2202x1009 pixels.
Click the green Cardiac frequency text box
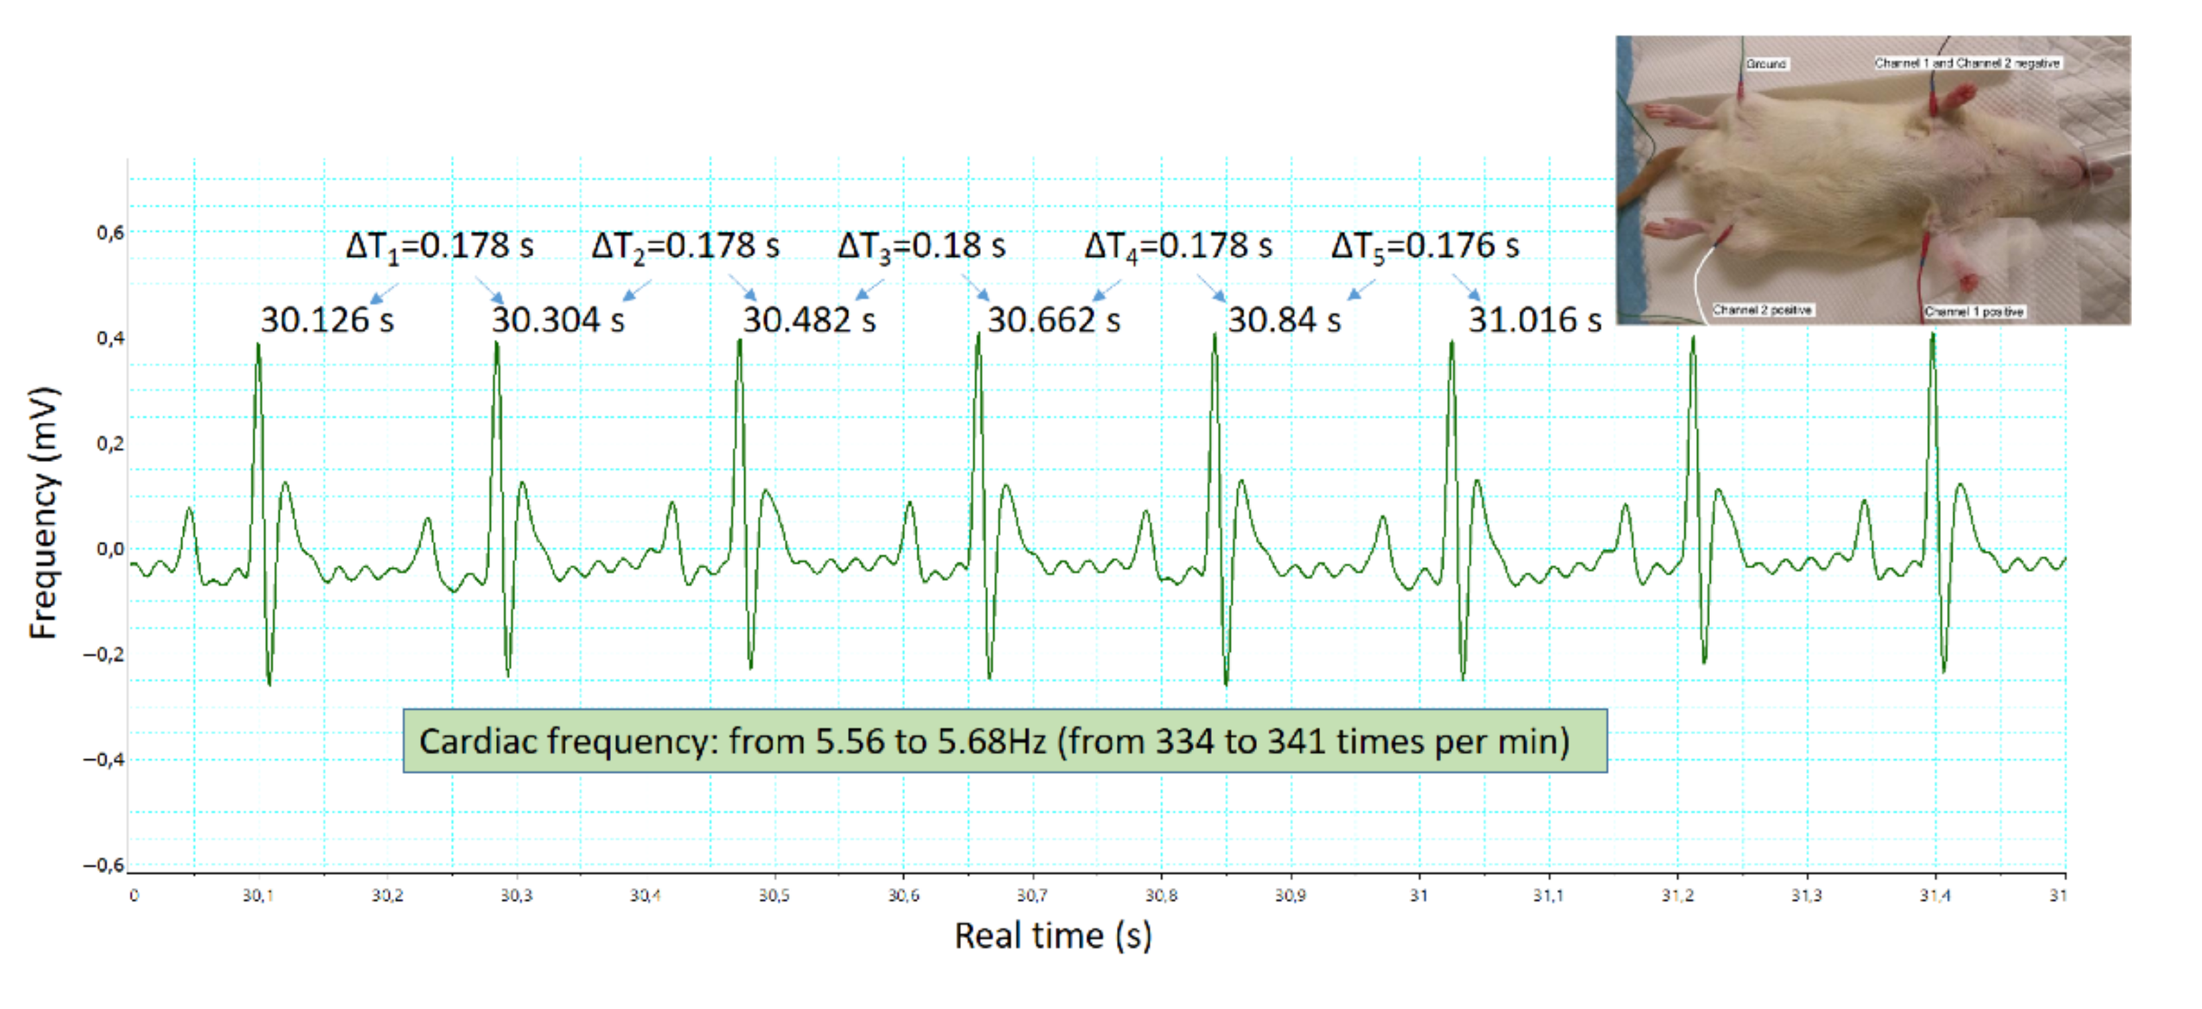pos(1005,741)
